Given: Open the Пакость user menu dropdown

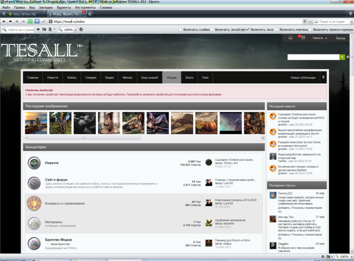Looking at the screenshot, I should (x=320, y=38).
